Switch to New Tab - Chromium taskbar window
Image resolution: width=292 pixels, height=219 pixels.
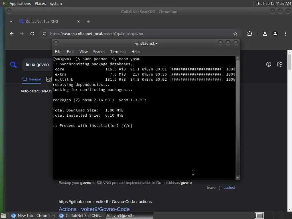(33, 216)
